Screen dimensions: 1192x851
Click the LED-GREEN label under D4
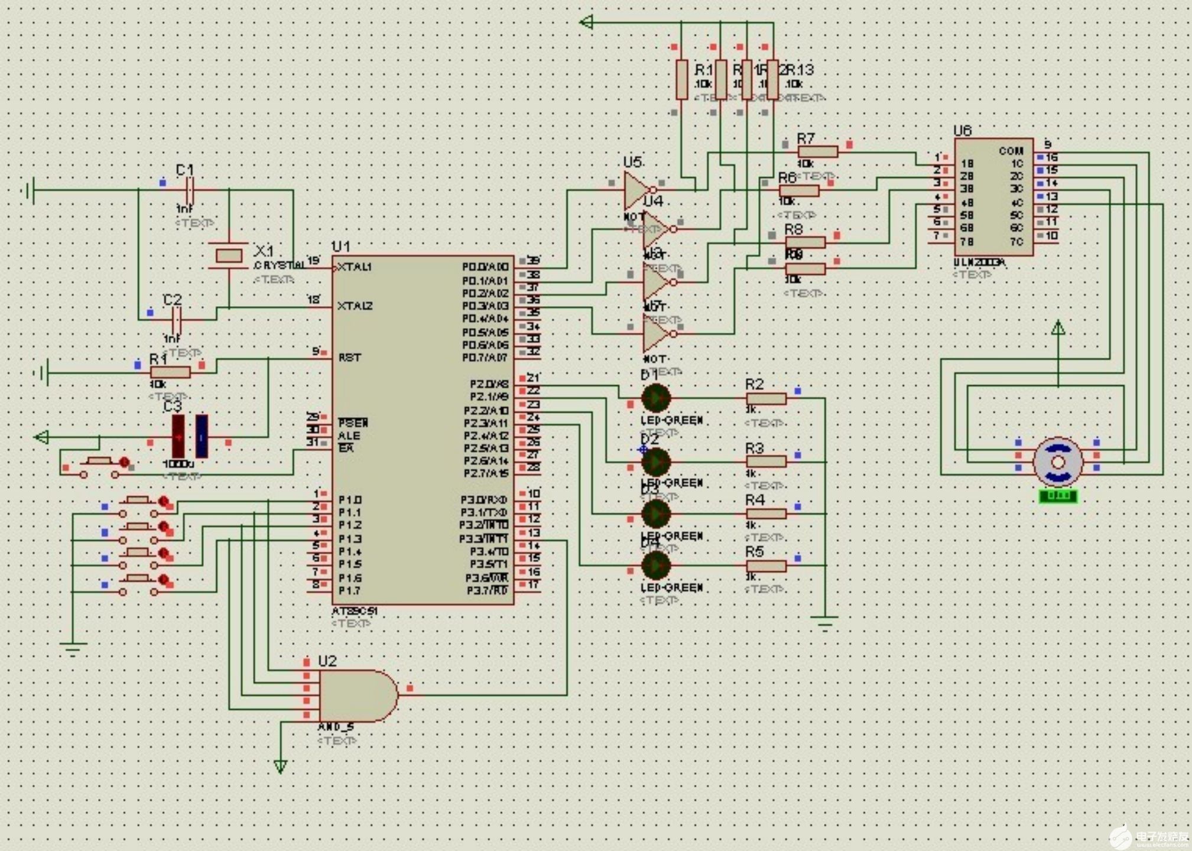coord(671,587)
